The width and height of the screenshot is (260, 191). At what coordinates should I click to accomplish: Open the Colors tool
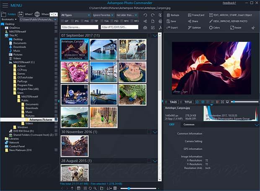(214, 28)
